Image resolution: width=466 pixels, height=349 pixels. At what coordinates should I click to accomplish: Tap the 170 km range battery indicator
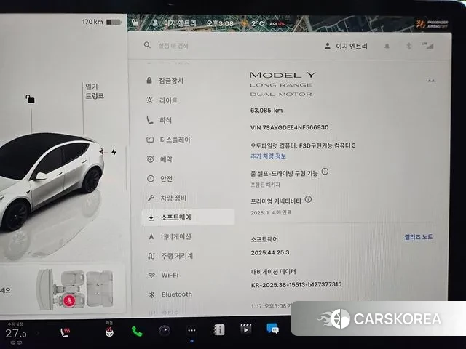click(101, 22)
